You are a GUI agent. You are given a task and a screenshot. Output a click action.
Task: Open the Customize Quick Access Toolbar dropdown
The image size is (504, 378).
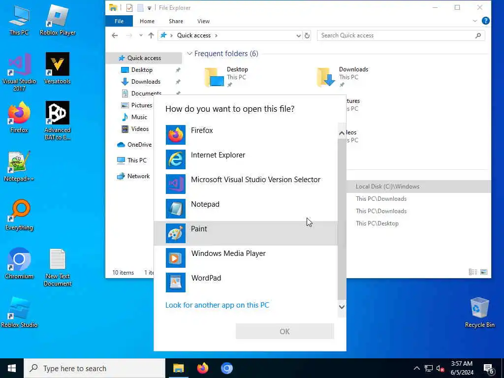149,8
